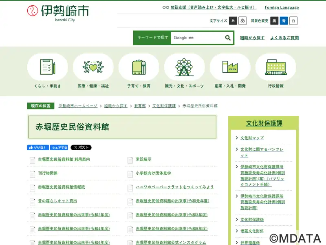This screenshot has width=326, height=245.
Task: Select the standard font size button
Action: pos(233,21)
